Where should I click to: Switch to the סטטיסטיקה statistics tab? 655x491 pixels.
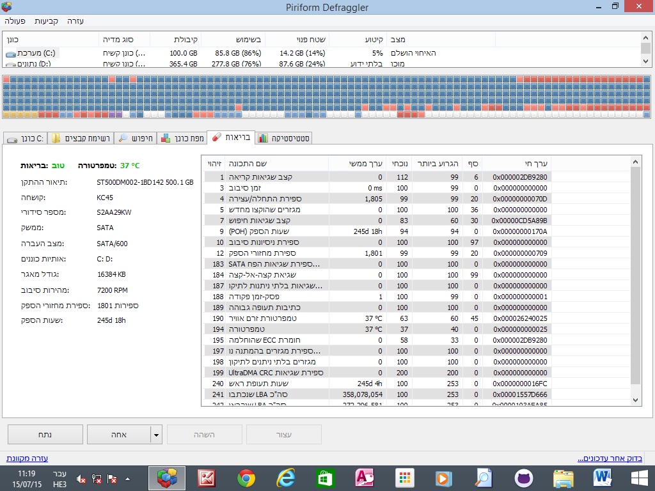pyautogui.click(x=284, y=138)
